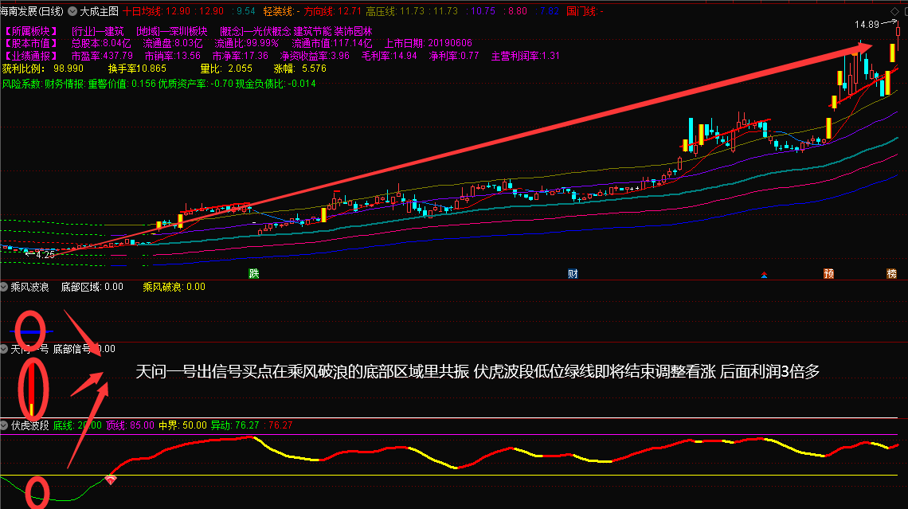Click the 榜 ranking marker icon
The width and height of the screenshot is (908, 509).
click(891, 273)
